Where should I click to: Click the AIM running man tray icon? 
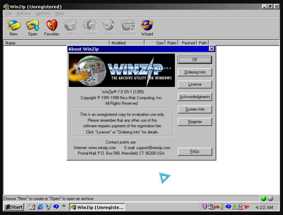(234, 207)
